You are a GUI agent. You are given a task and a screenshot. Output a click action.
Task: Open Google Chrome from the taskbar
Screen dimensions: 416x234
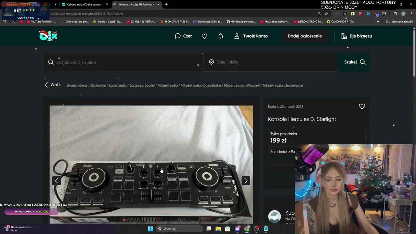(247, 229)
